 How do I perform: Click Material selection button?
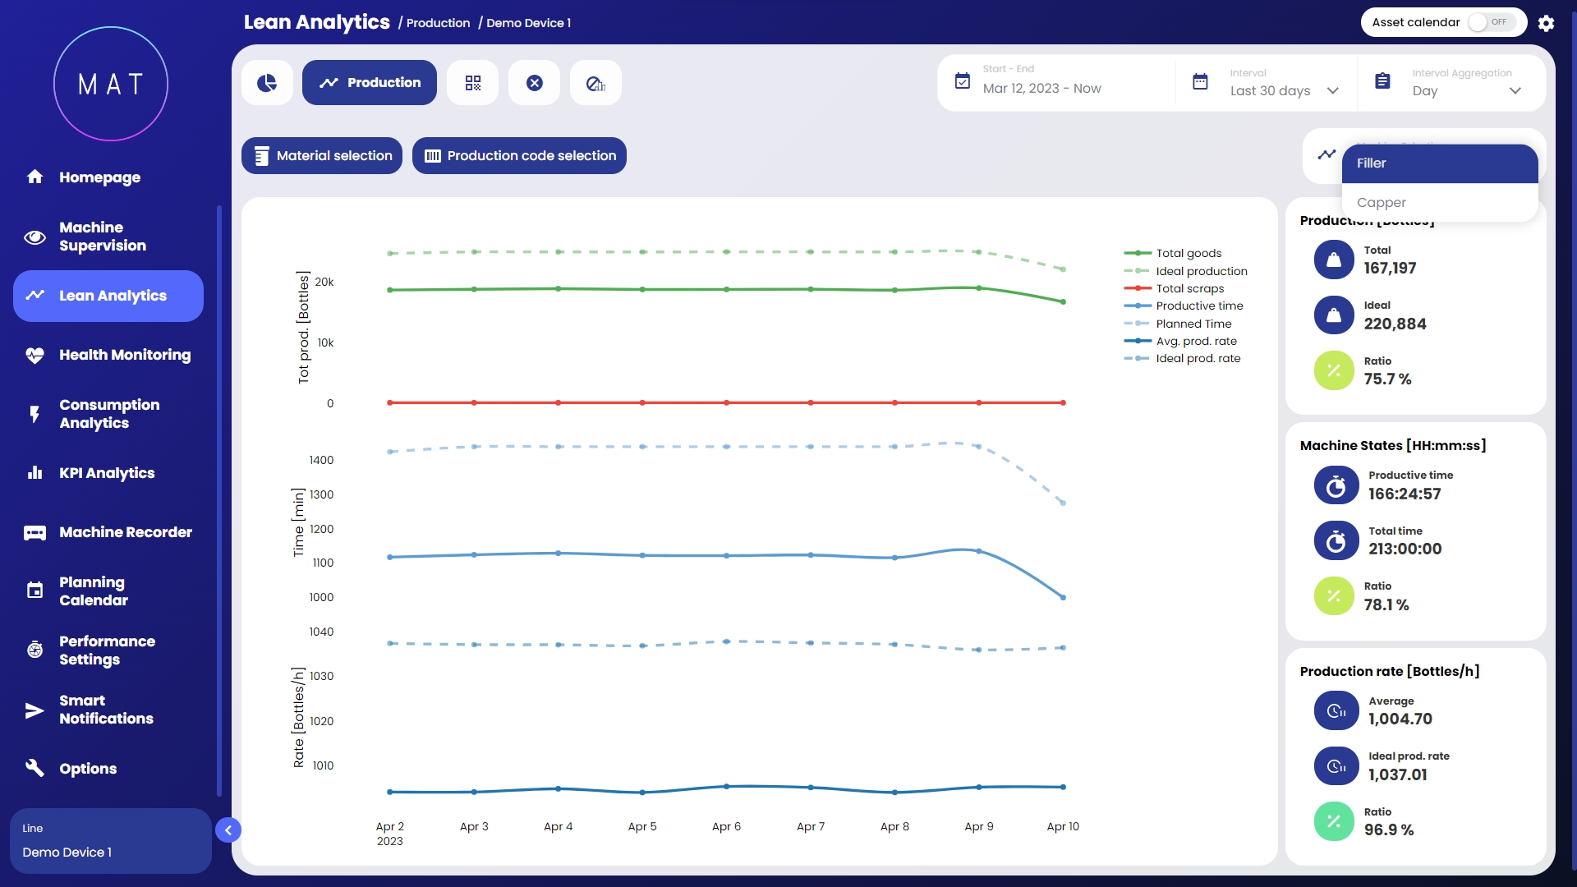pyautogui.click(x=322, y=156)
